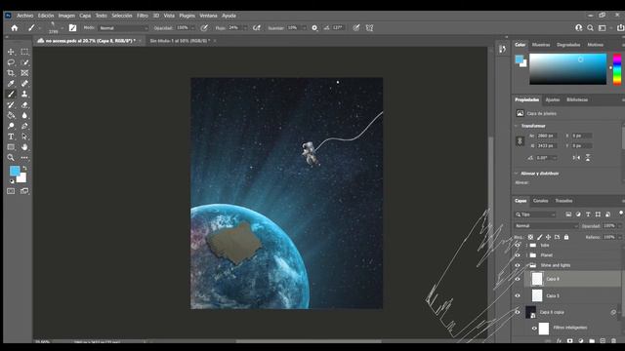Open layer filter Tipo dropdown
Viewport: 625px width, 351px height.
pyautogui.click(x=535, y=214)
